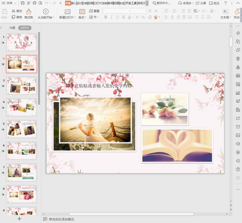The image size is (242, 223).
Task: Click the 新建幻灯片 New Slide icon
Action: coord(68,11)
